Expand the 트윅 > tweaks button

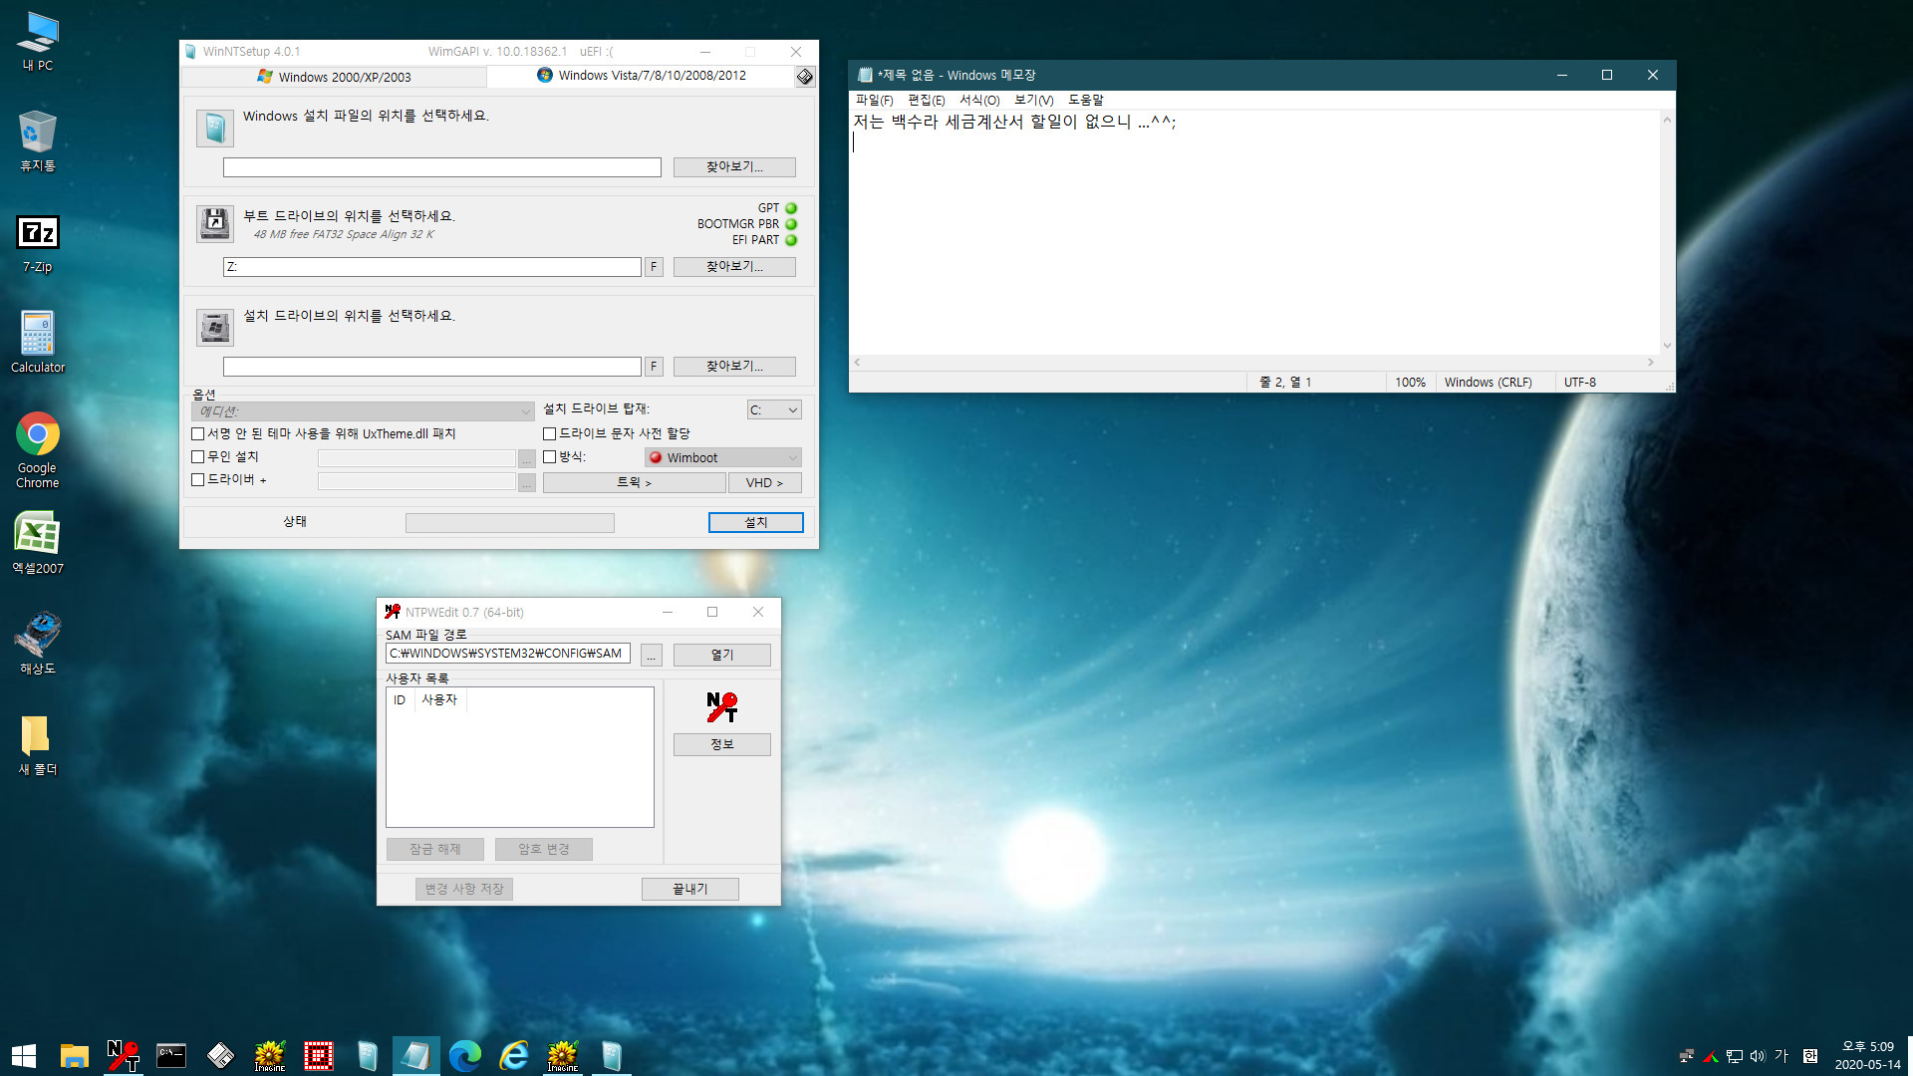[634, 482]
